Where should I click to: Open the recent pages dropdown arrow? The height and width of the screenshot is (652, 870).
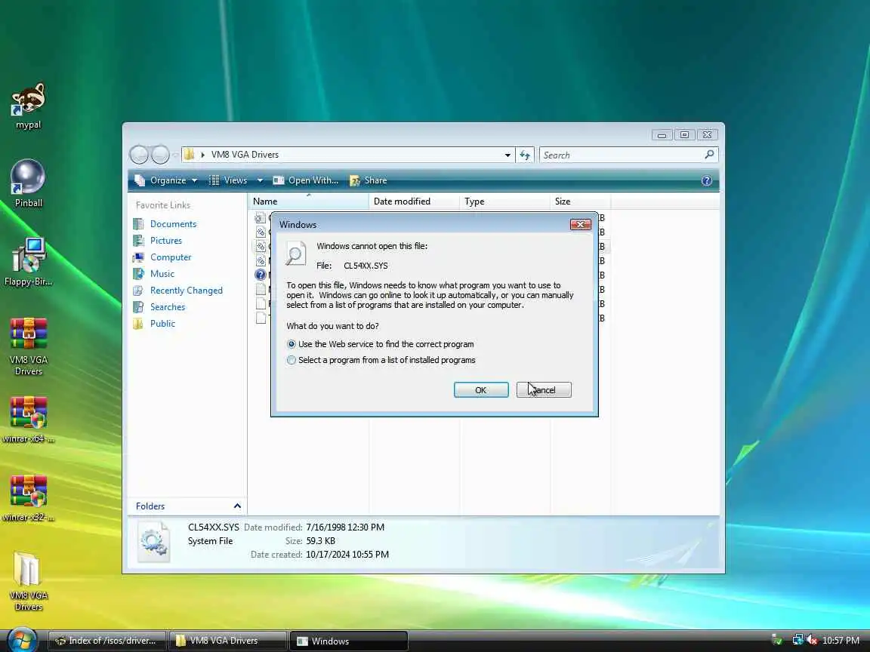(175, 155)
